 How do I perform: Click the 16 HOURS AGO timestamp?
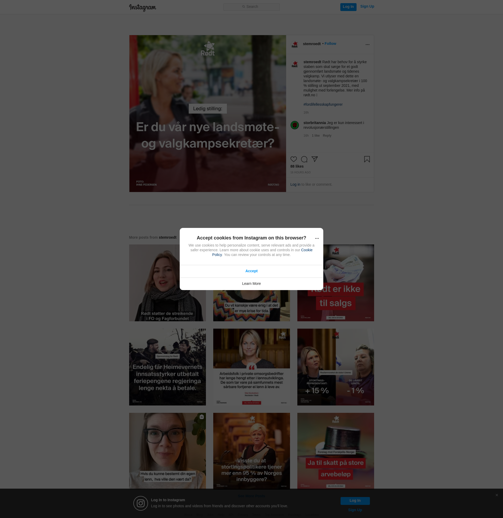click(x=300, y=172)
